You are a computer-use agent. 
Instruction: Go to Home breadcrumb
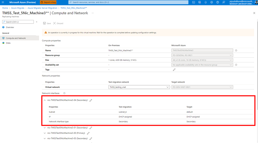5,8
